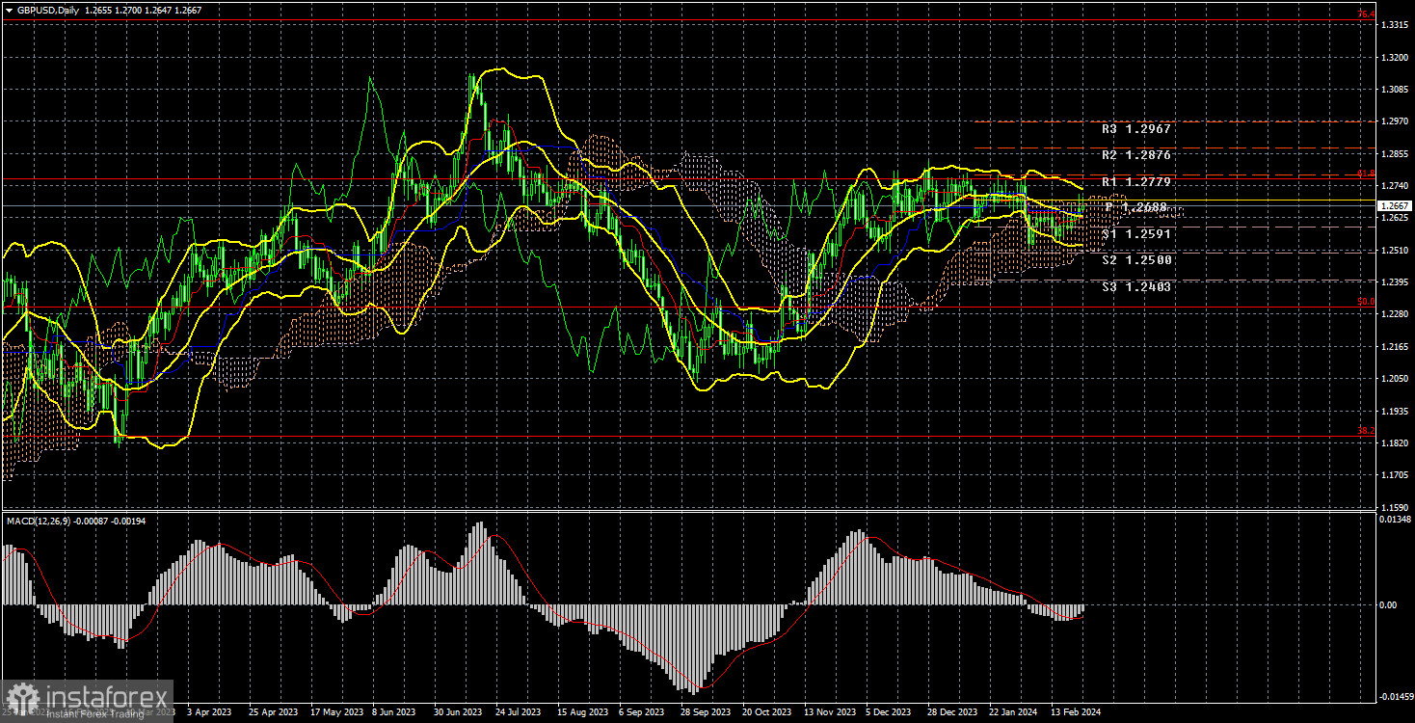Click the MACD scale value 0.01348

coord(1396,520)
